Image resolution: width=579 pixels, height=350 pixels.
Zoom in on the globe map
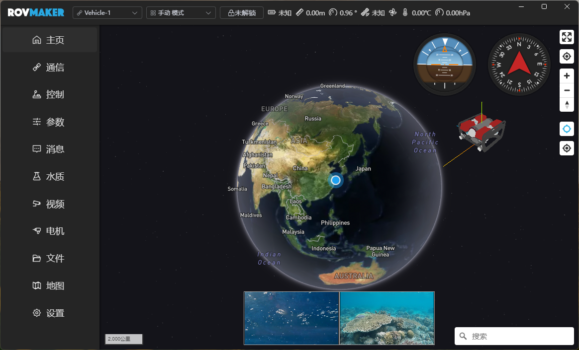(x=567, y=76)
